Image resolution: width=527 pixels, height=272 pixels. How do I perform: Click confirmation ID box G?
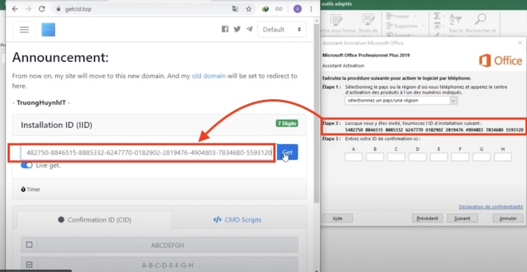pos(481,156)
